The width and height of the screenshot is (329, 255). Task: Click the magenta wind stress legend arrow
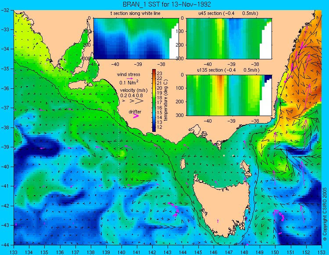click(130, 78)
